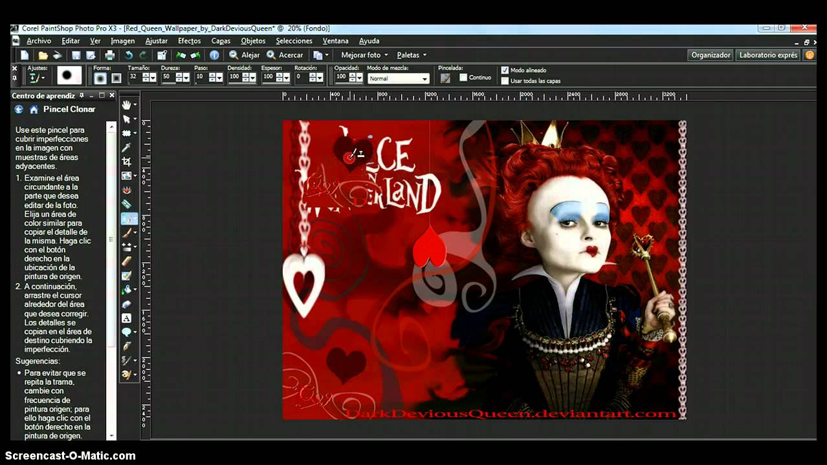
Task: Open the Ajustar menu
Action: tap(157, 41)
